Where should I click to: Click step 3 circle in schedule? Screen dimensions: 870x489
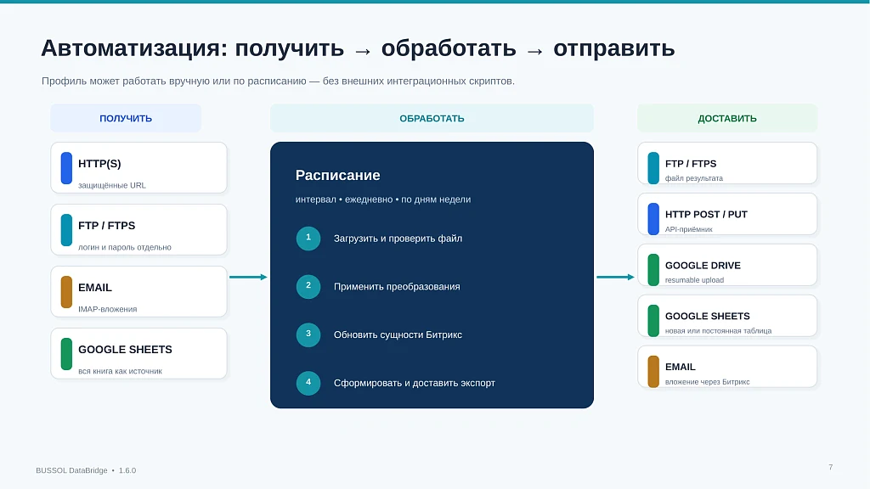[308, 334]
